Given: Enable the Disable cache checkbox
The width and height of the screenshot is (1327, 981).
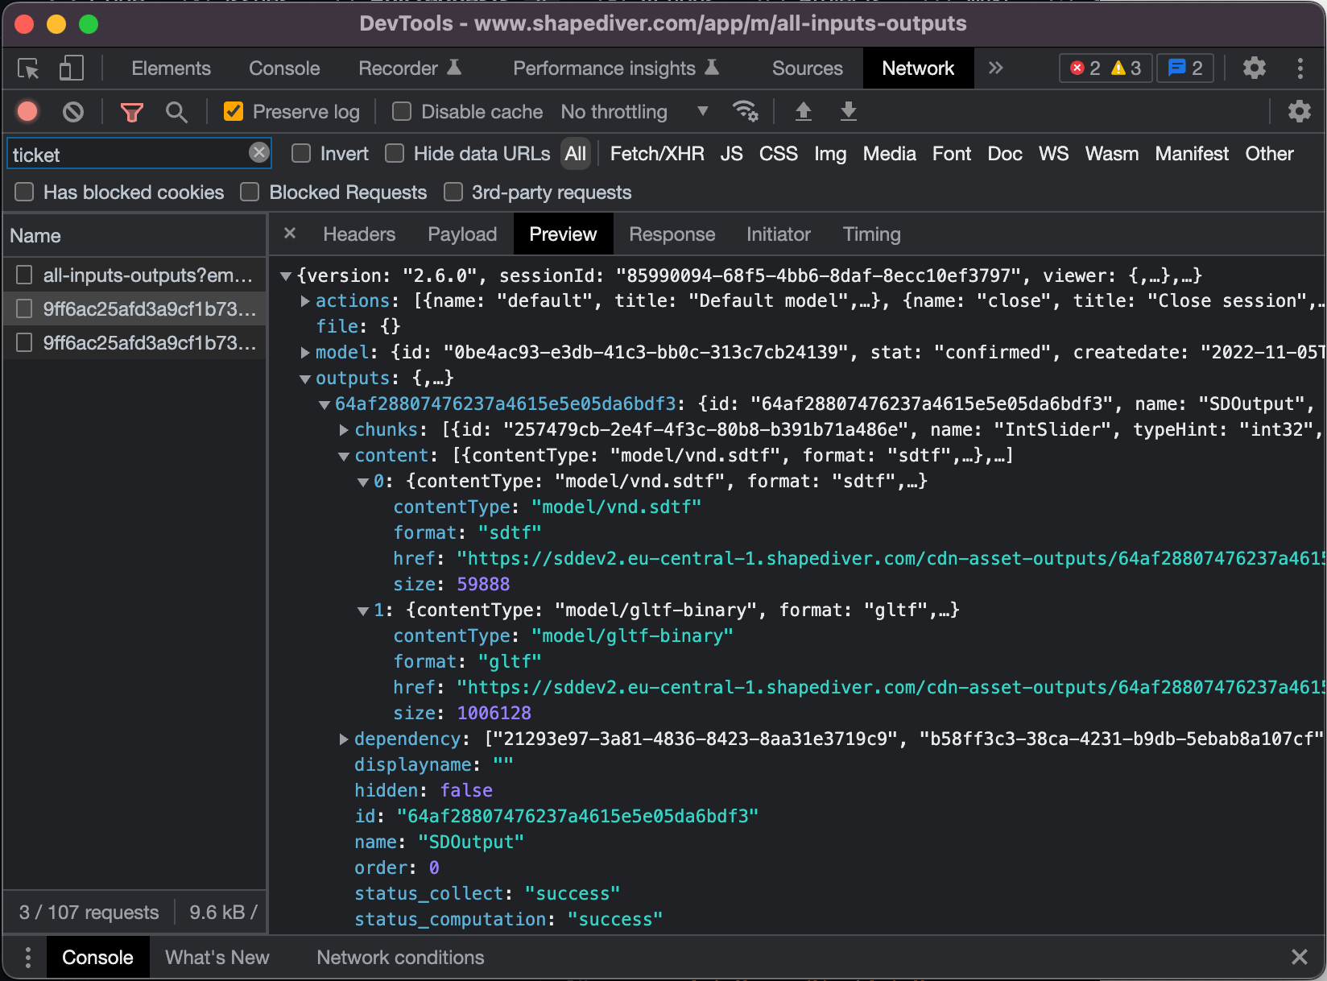Looking at the screenshot, I should (x=402, y=112).
